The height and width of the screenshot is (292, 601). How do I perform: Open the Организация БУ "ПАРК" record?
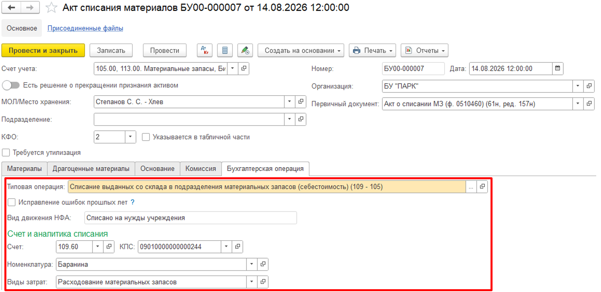(589, 86)
